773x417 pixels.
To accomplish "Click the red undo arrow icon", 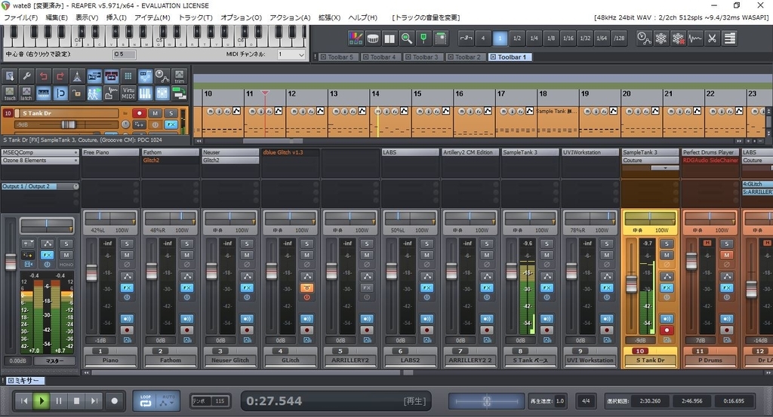I will [x=43, y=76].
